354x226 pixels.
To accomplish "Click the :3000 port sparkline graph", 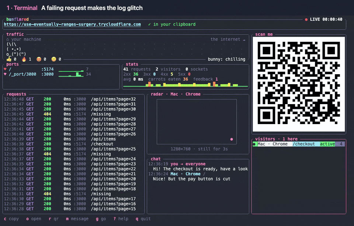I will 71,75.
